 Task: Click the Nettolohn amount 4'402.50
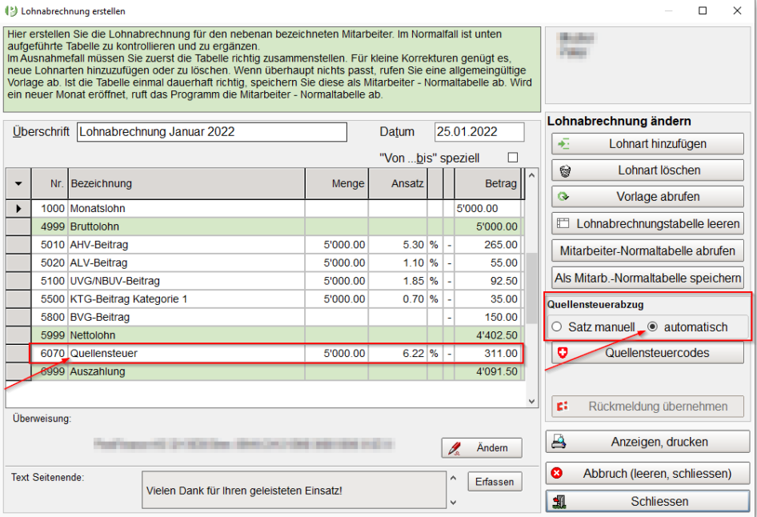[x=497, y=335]
